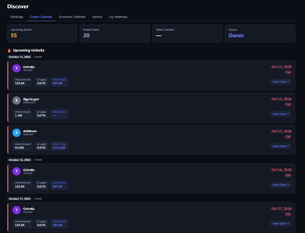
Task: Click the Discover page title
Action: 18,6
